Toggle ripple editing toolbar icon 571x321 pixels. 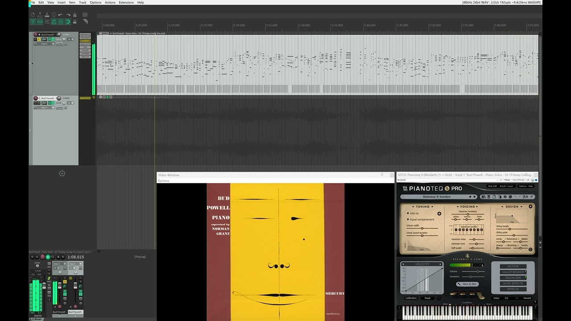click(47, 21)
